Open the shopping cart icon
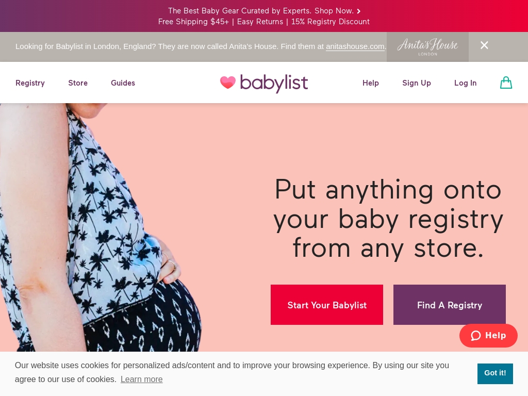 (x=506, y=82)
